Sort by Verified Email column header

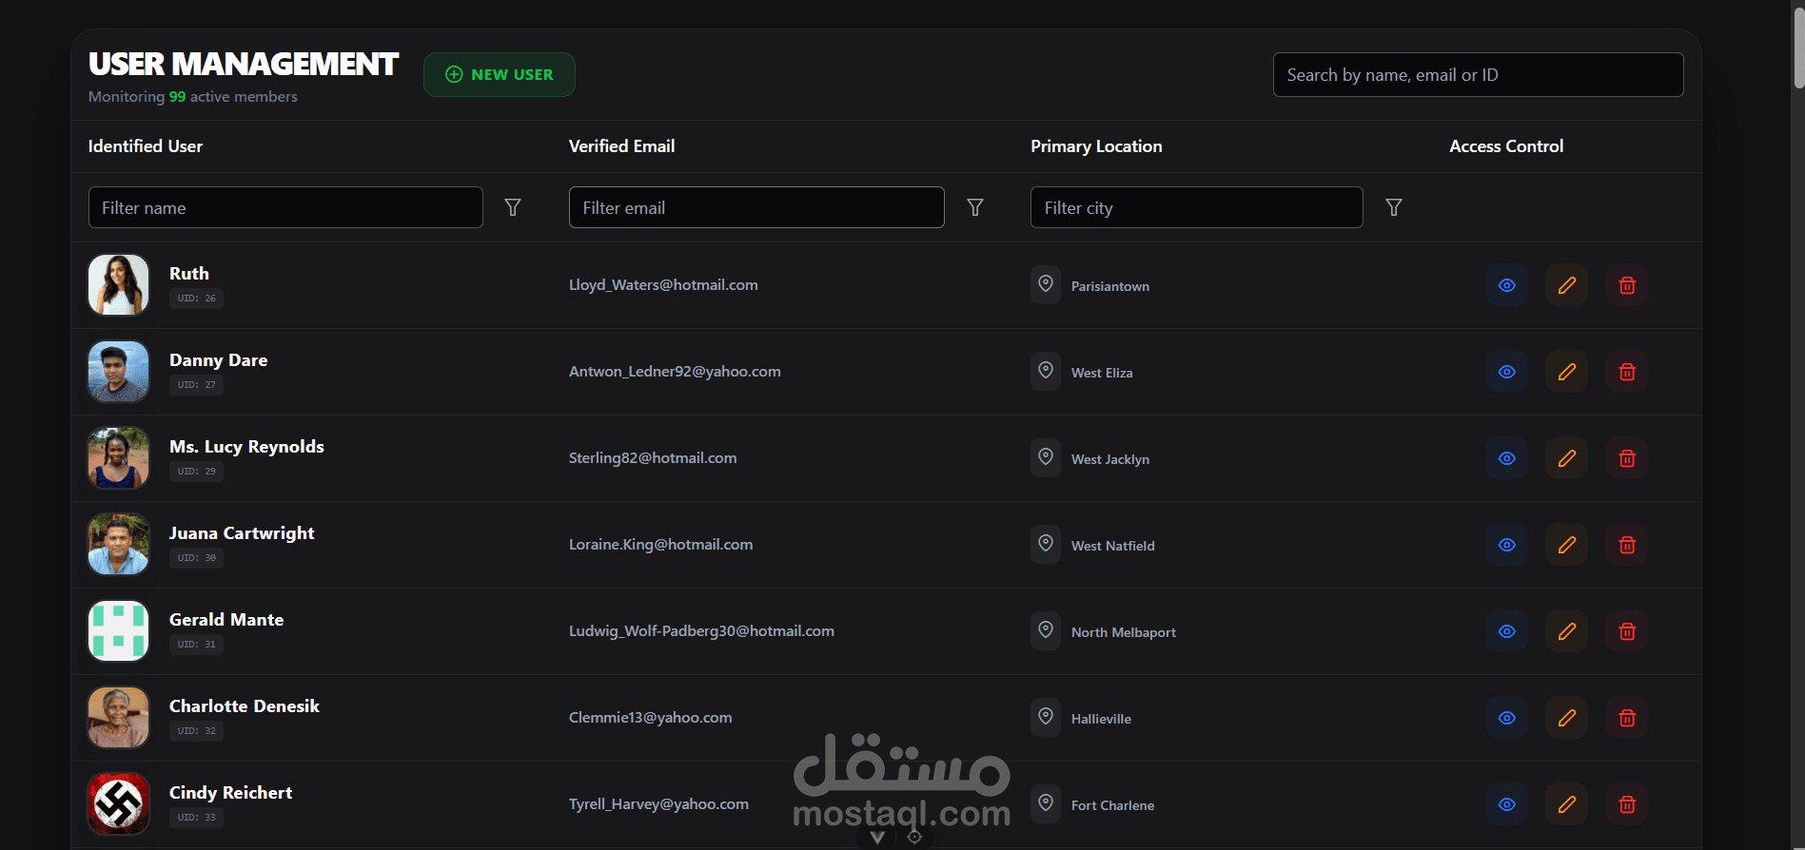click(622, 146)
